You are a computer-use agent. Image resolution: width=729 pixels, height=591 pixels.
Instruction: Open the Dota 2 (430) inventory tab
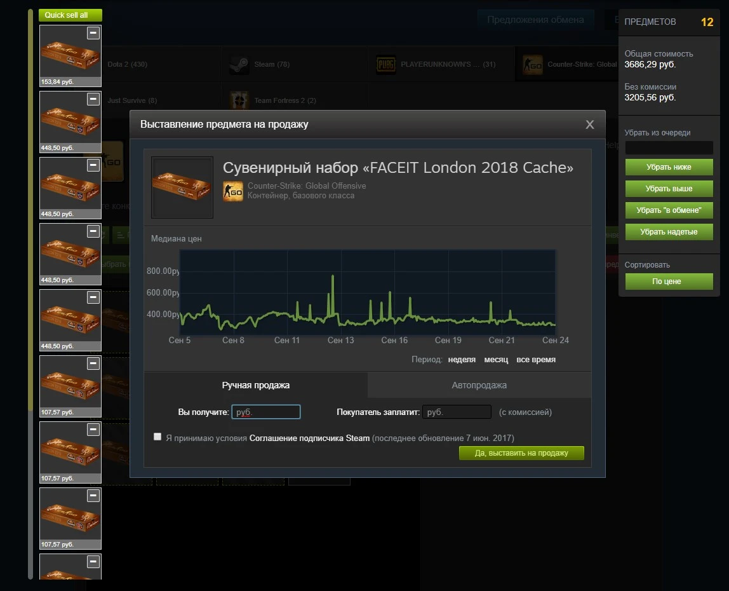(128, 64)
